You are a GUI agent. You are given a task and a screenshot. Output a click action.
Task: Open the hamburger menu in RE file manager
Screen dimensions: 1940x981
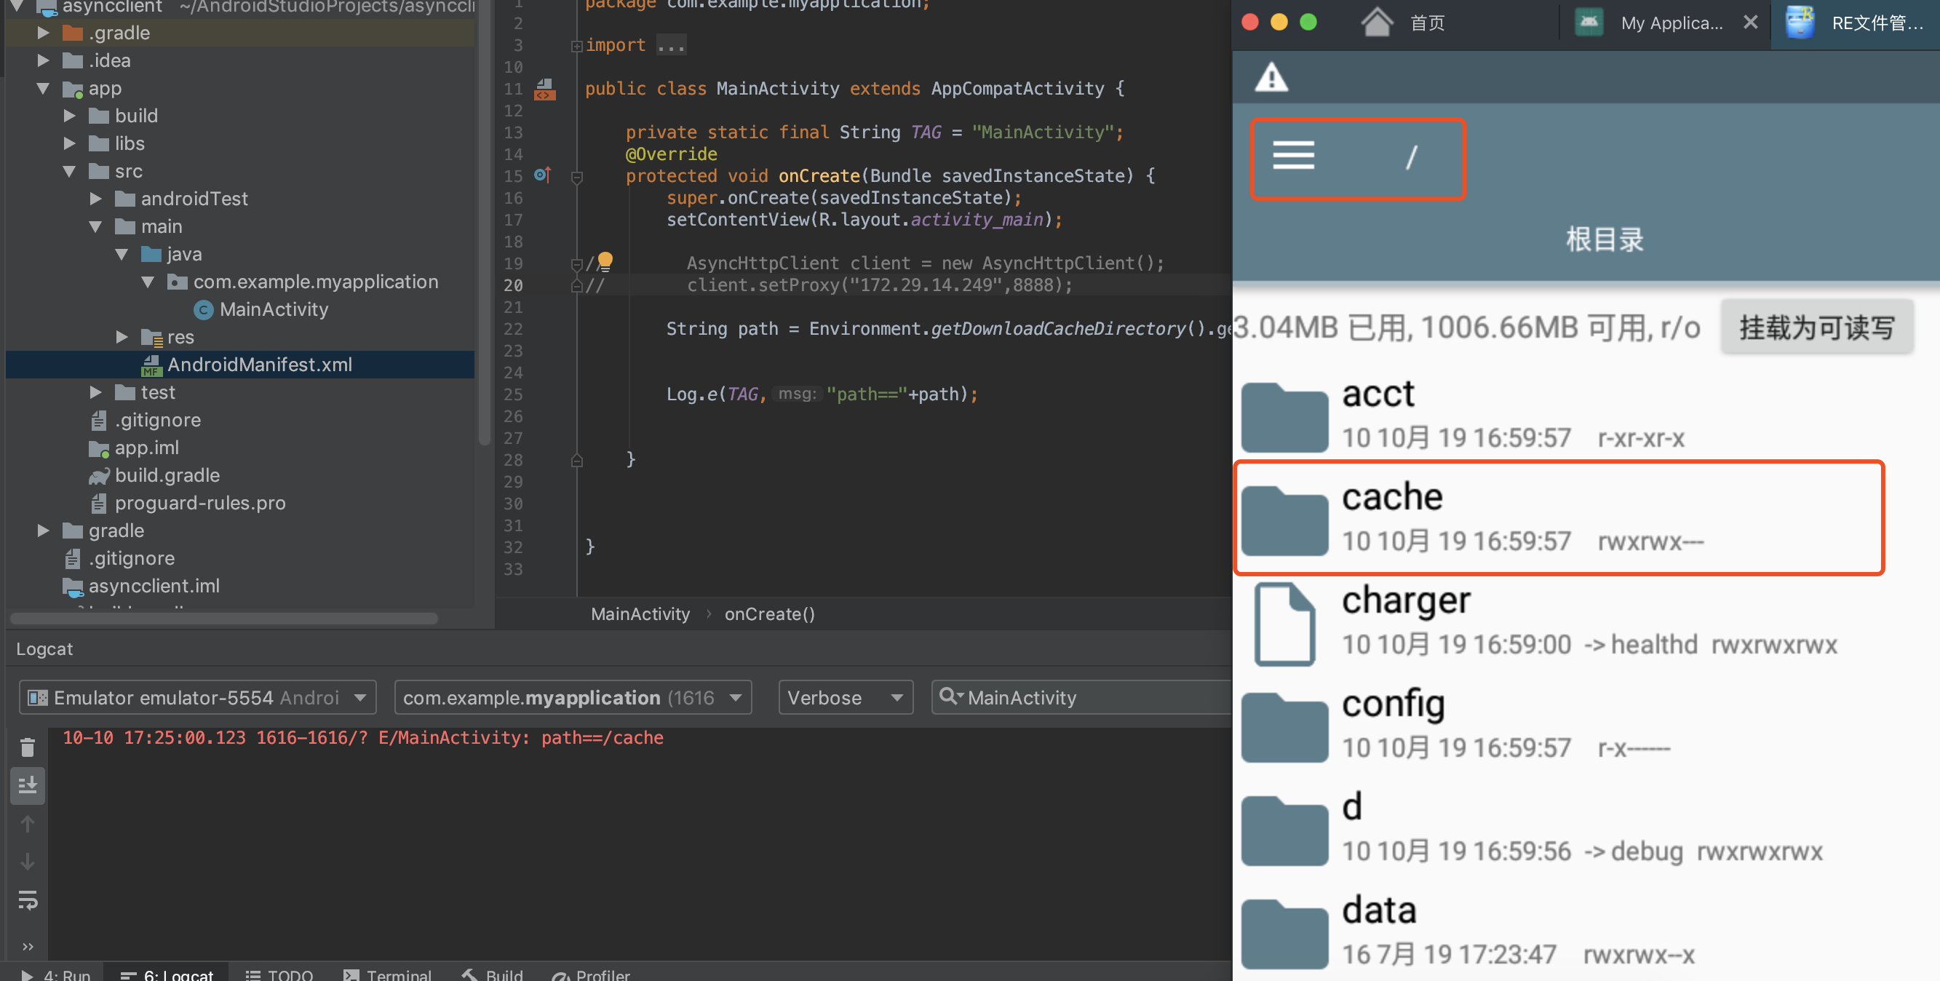coord(1293,156)
